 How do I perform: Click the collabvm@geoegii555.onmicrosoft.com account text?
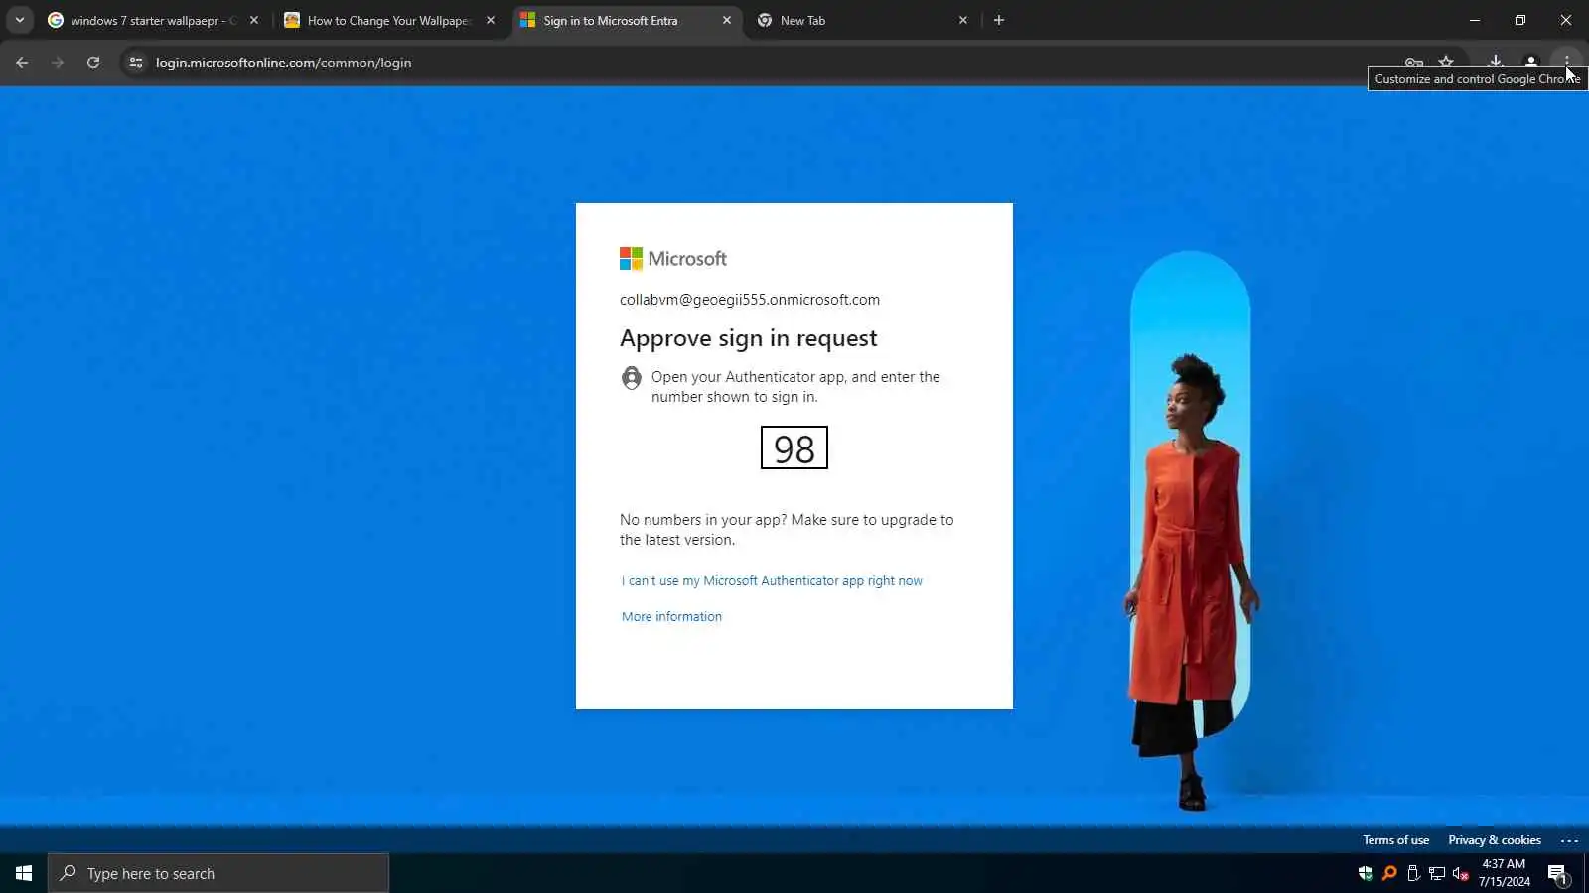click(x=750, y=300)
